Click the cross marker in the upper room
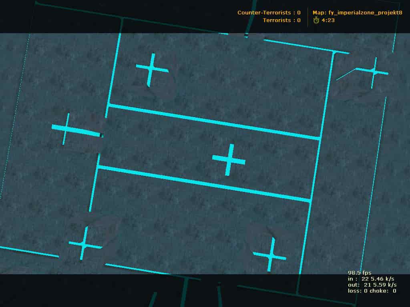 click(151, 70)
